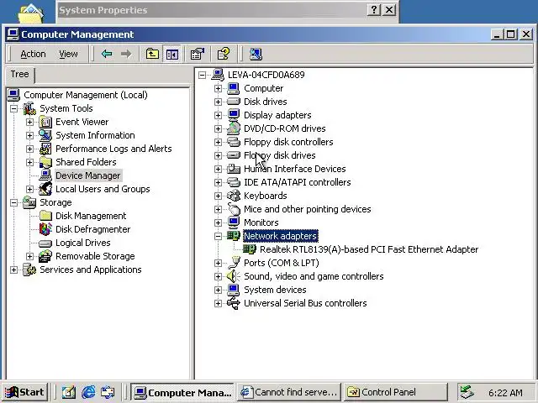Launch Internet Explorer from quick launch
Viewport: 538px width, 403px height.
click(88, 392)
